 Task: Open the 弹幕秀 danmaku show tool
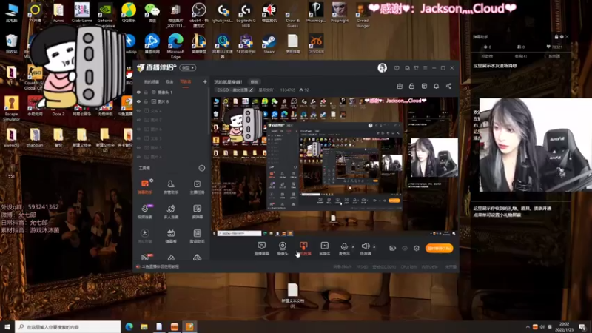(171, 236)
